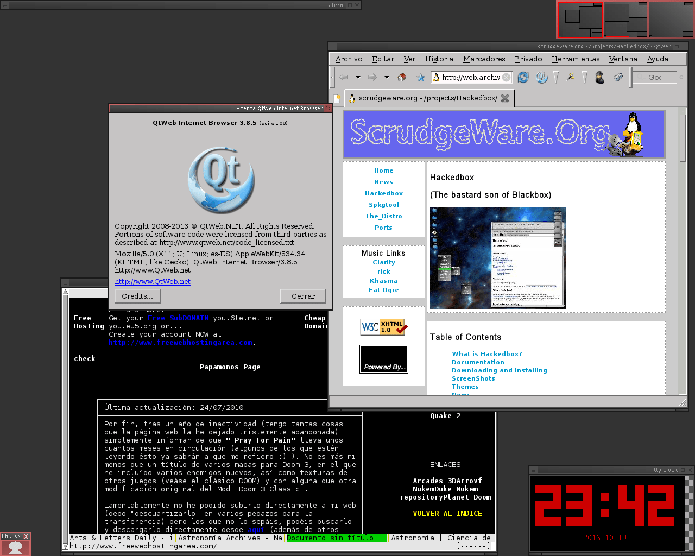695x556 pixels.
Task: Open the http://www.QtWeb.net link in dialog
Action: [153, 281]
